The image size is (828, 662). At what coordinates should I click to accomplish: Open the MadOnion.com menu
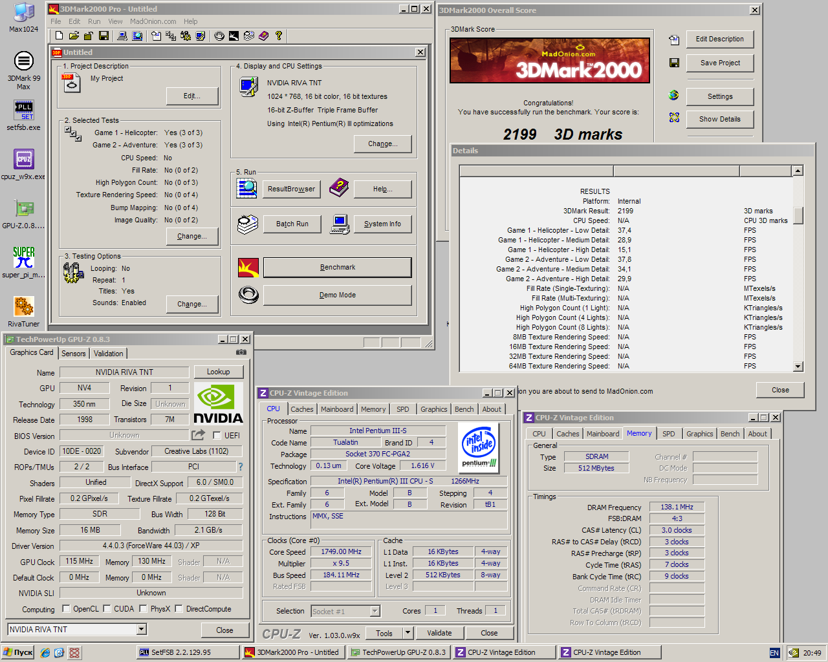[153, 21]
